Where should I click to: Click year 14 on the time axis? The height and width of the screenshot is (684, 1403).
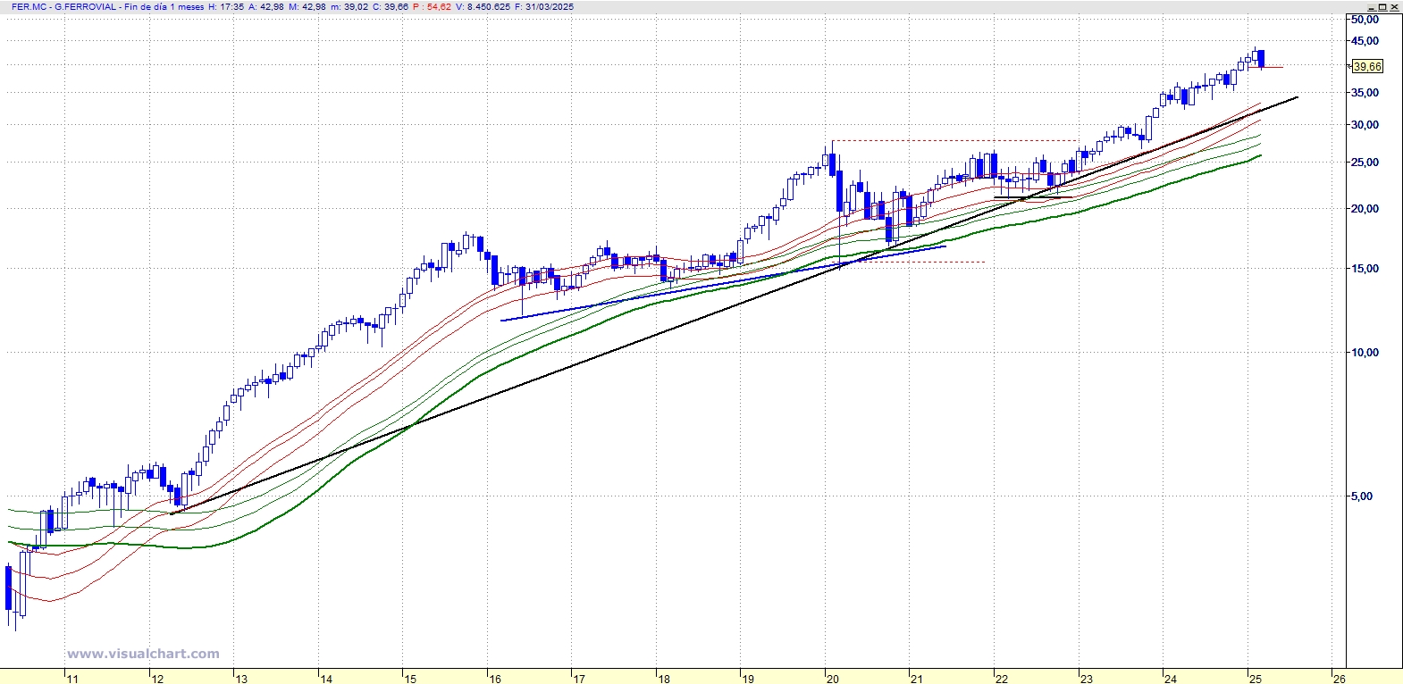coord(326,679)
